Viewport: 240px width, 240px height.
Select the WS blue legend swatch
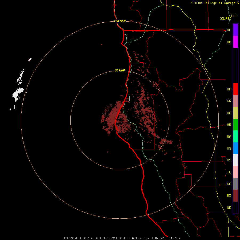pyautogui.click(x=235, y=148)
